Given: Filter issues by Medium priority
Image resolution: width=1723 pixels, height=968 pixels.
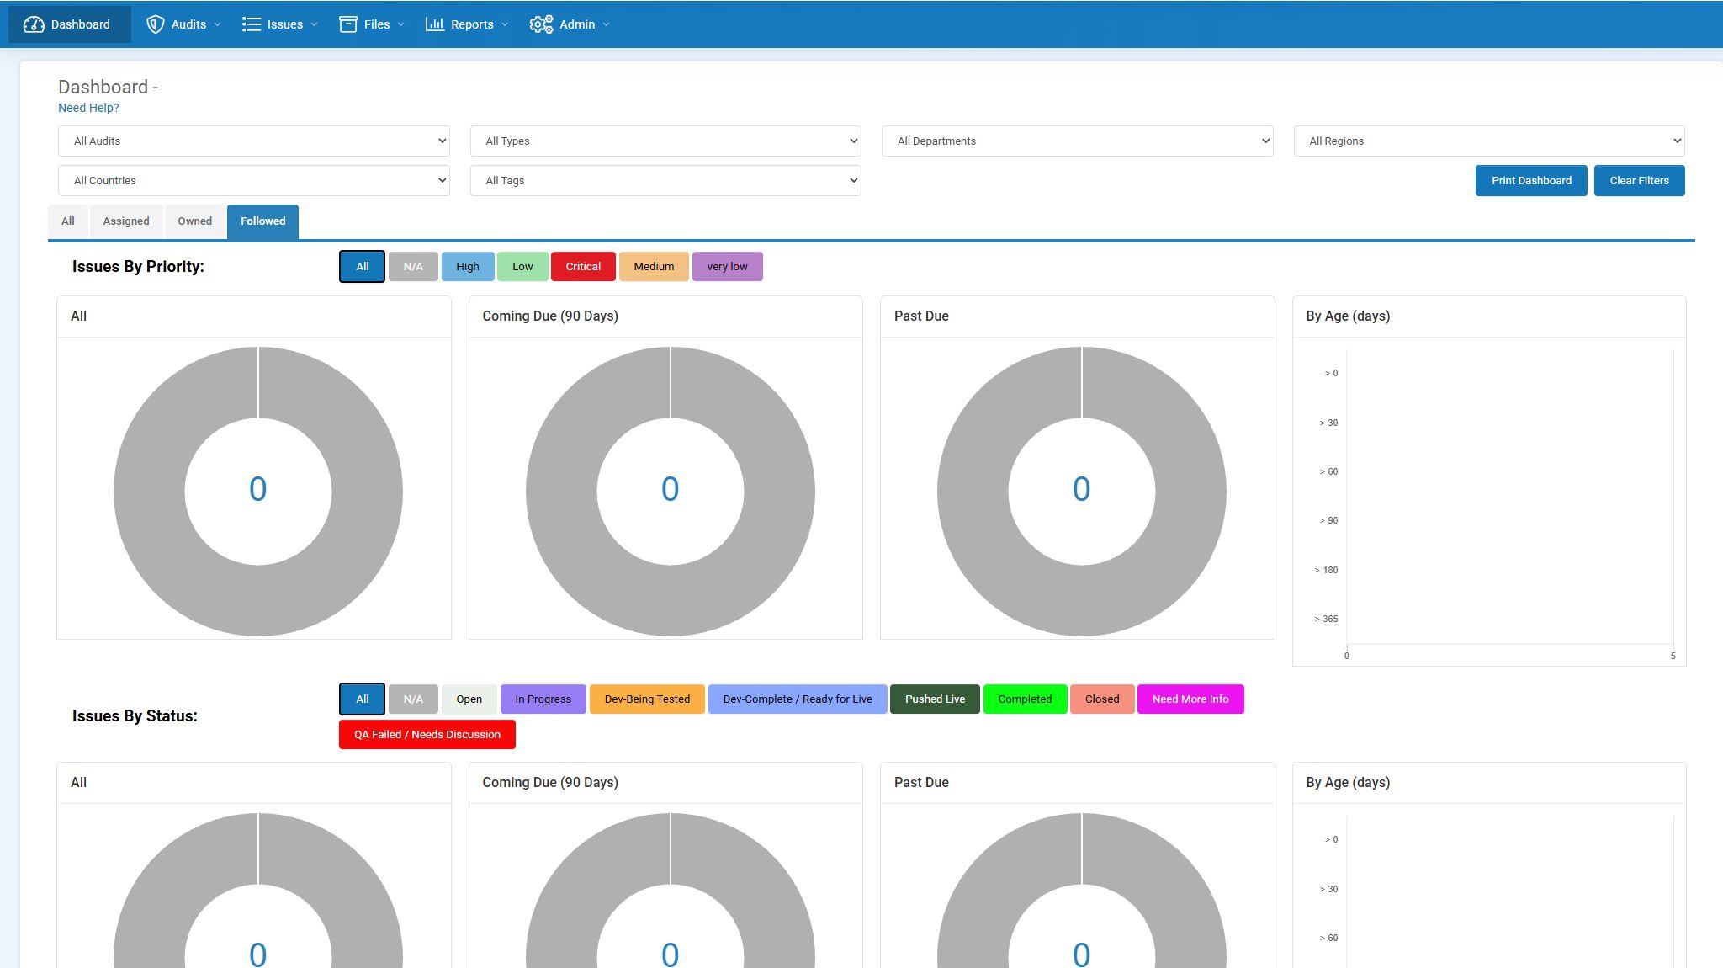Looking at the screenshot, I should pos(654,267).
